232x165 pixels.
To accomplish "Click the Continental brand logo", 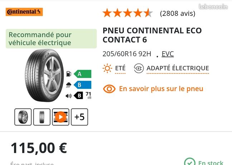I will point(24,12).
